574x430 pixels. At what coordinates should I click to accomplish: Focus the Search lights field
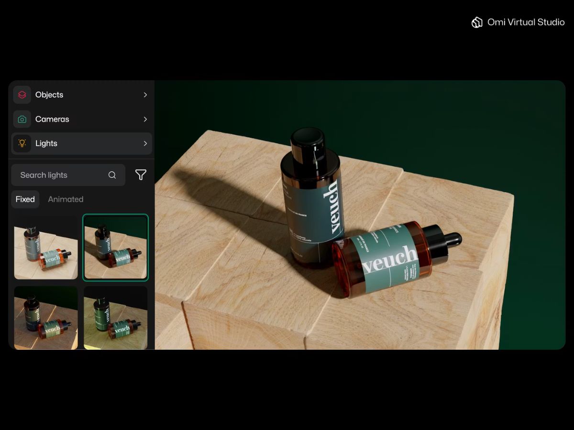pos(68,175)
